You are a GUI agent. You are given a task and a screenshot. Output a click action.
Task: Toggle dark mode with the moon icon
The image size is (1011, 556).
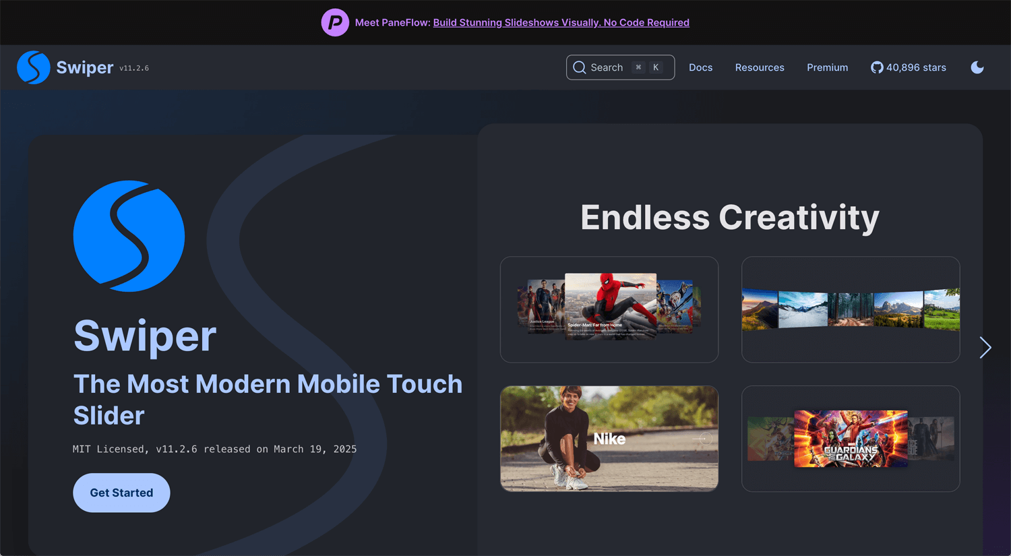point(977,67)
